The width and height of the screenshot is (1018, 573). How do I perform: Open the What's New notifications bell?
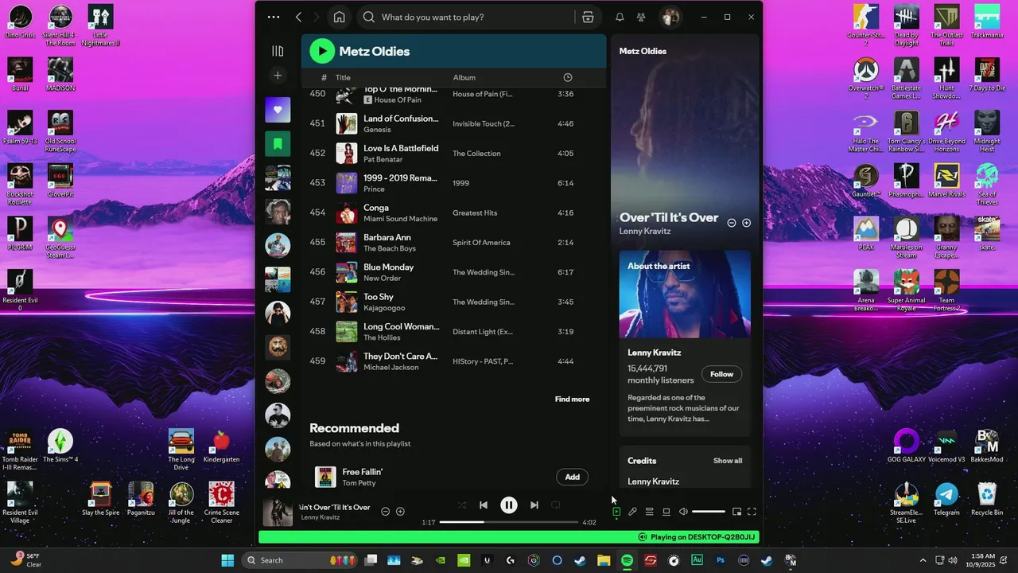[620, 17]
